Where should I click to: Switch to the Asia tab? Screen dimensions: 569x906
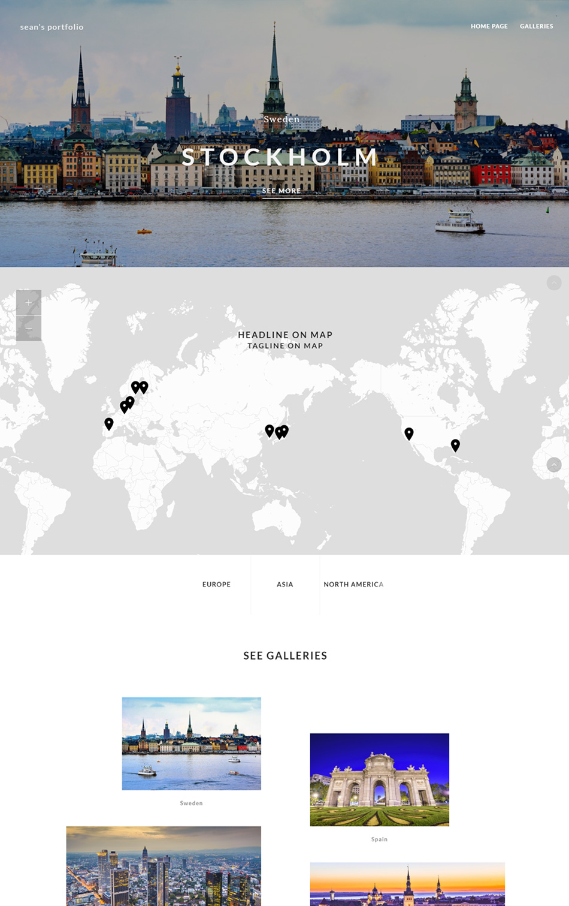click(285, 584)
